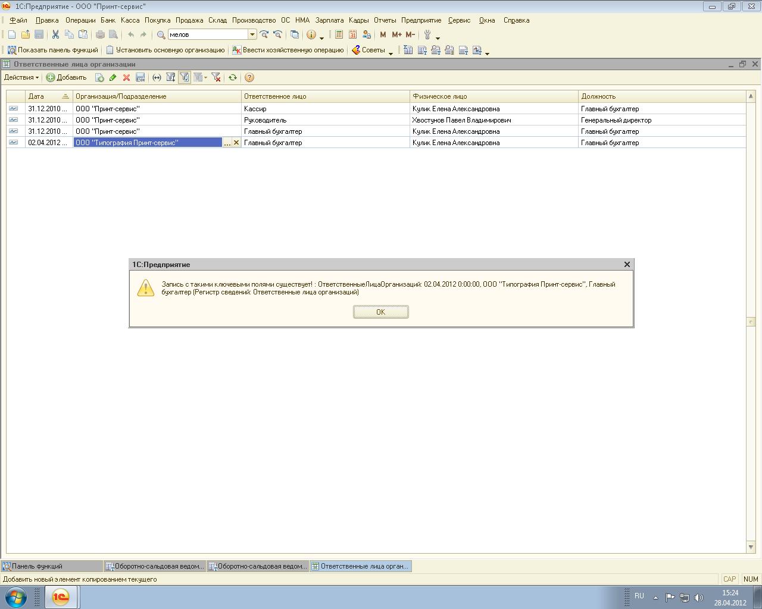Open the Файл menu
Viewport: 762px width, 609px height.
coord(18,20)
